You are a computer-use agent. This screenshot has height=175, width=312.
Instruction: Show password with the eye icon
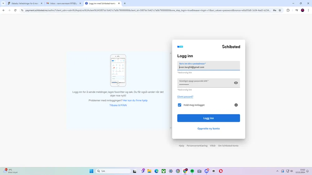click(x=236, y=83)
